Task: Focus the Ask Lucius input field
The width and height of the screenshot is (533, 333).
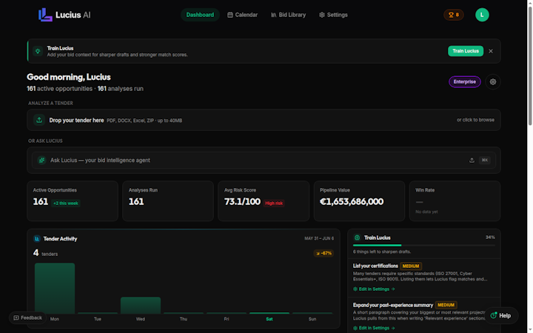Action: [264, 160]
